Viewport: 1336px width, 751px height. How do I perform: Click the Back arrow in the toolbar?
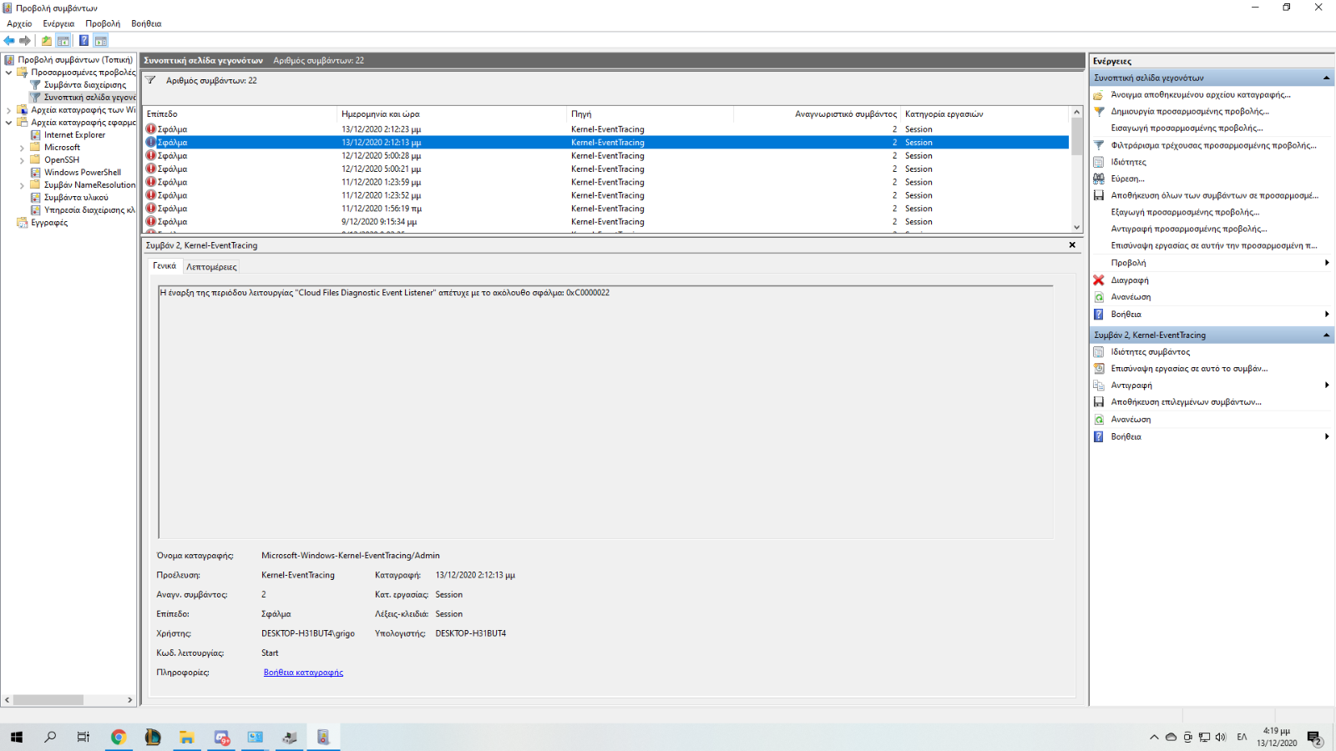(x=9, y=40)
